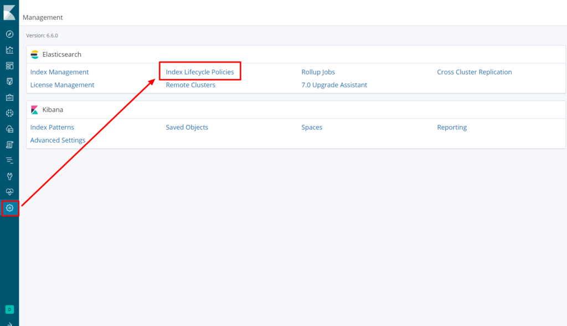The image size is (567, 326).
Task: Open Advanced Settings
Action: (58, 140)
